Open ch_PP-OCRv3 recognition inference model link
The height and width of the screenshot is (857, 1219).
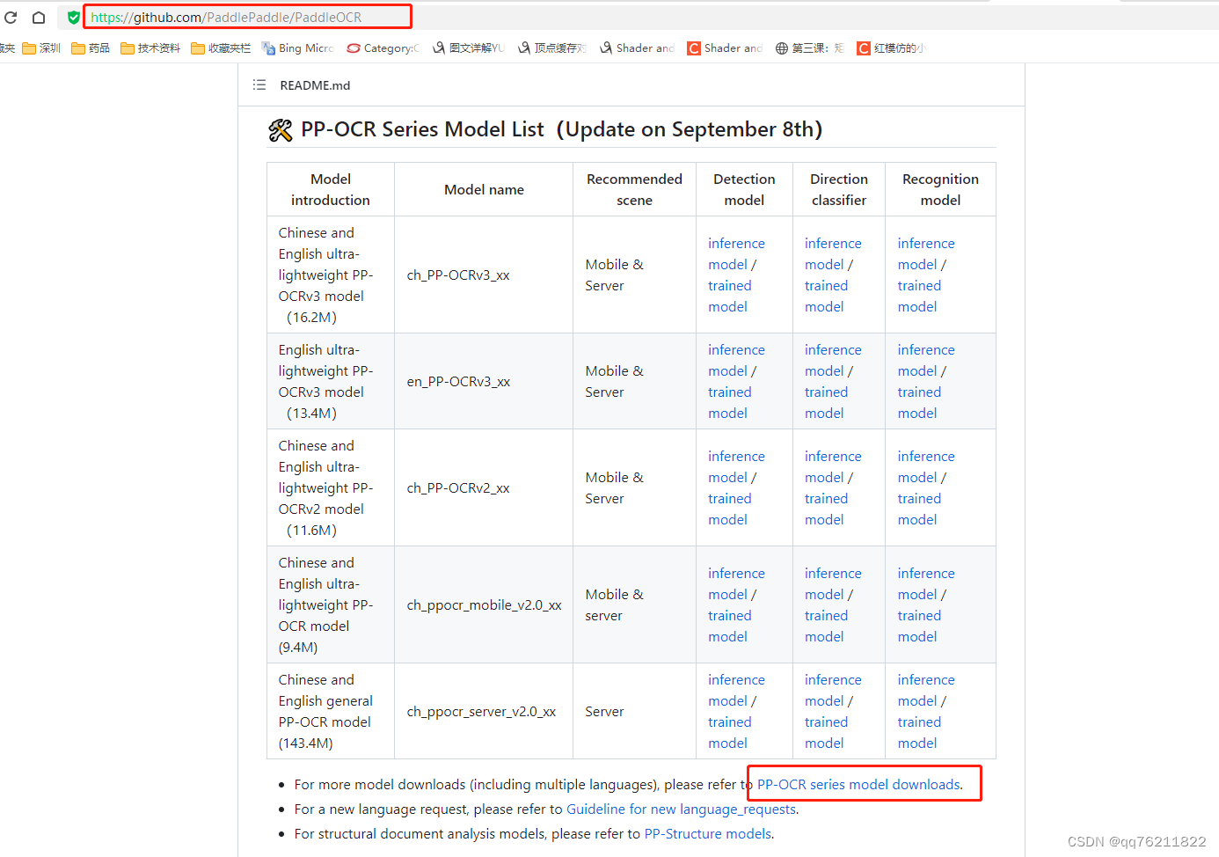(x=926, y=253)
